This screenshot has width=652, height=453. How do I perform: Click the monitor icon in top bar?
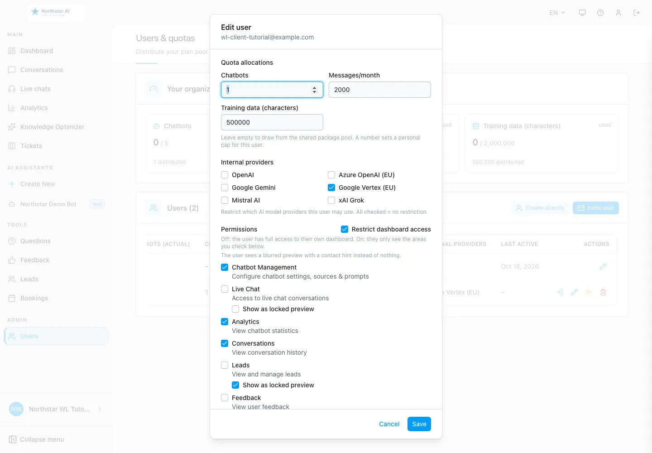(x=582, y=13)
